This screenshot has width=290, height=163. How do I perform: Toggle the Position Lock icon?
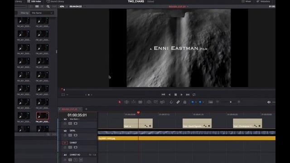click(x=185, y=102)
